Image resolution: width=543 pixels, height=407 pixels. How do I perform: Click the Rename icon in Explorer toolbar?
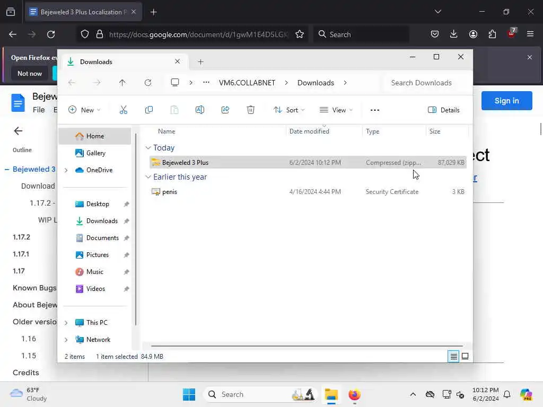(x=200, y=110)
